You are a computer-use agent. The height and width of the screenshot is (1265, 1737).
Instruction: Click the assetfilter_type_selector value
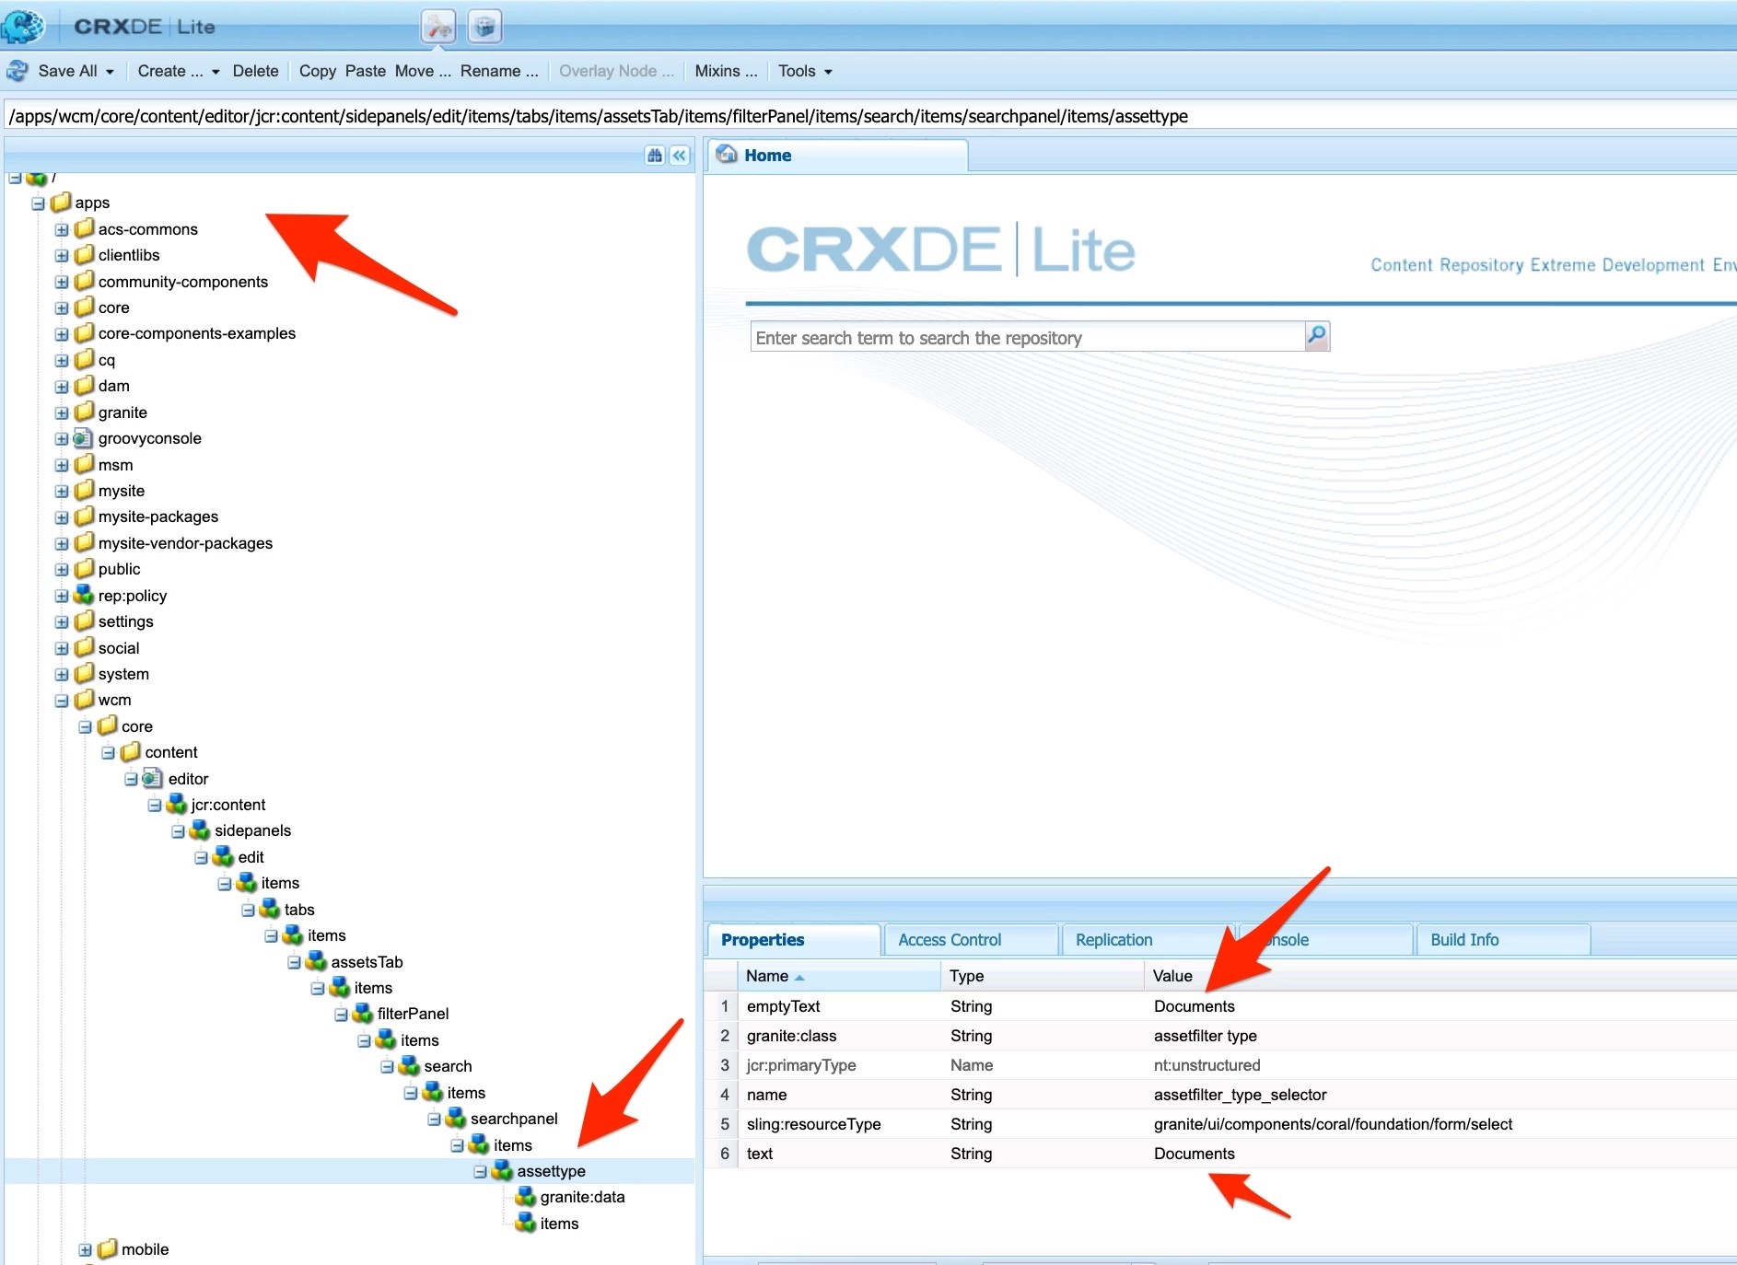(1240, 1095)
